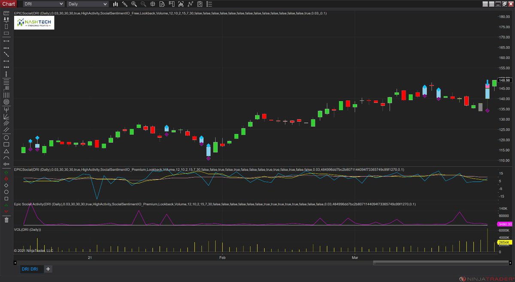This screenshot has height=282, width=515.
Task: Select the Horizontal Line tool
Action: coord(6,67)
